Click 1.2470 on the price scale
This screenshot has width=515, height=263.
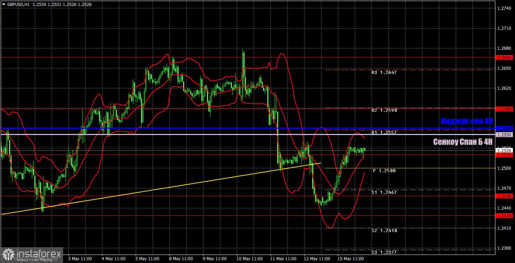coord(504,188)
